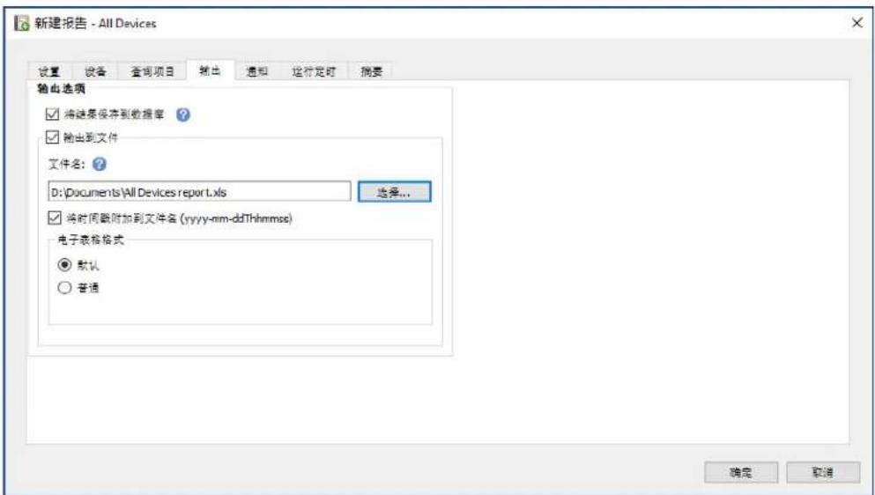Click the report app icon in title bar
Viewport: 875px width, 495px height.
click(22, 24)
